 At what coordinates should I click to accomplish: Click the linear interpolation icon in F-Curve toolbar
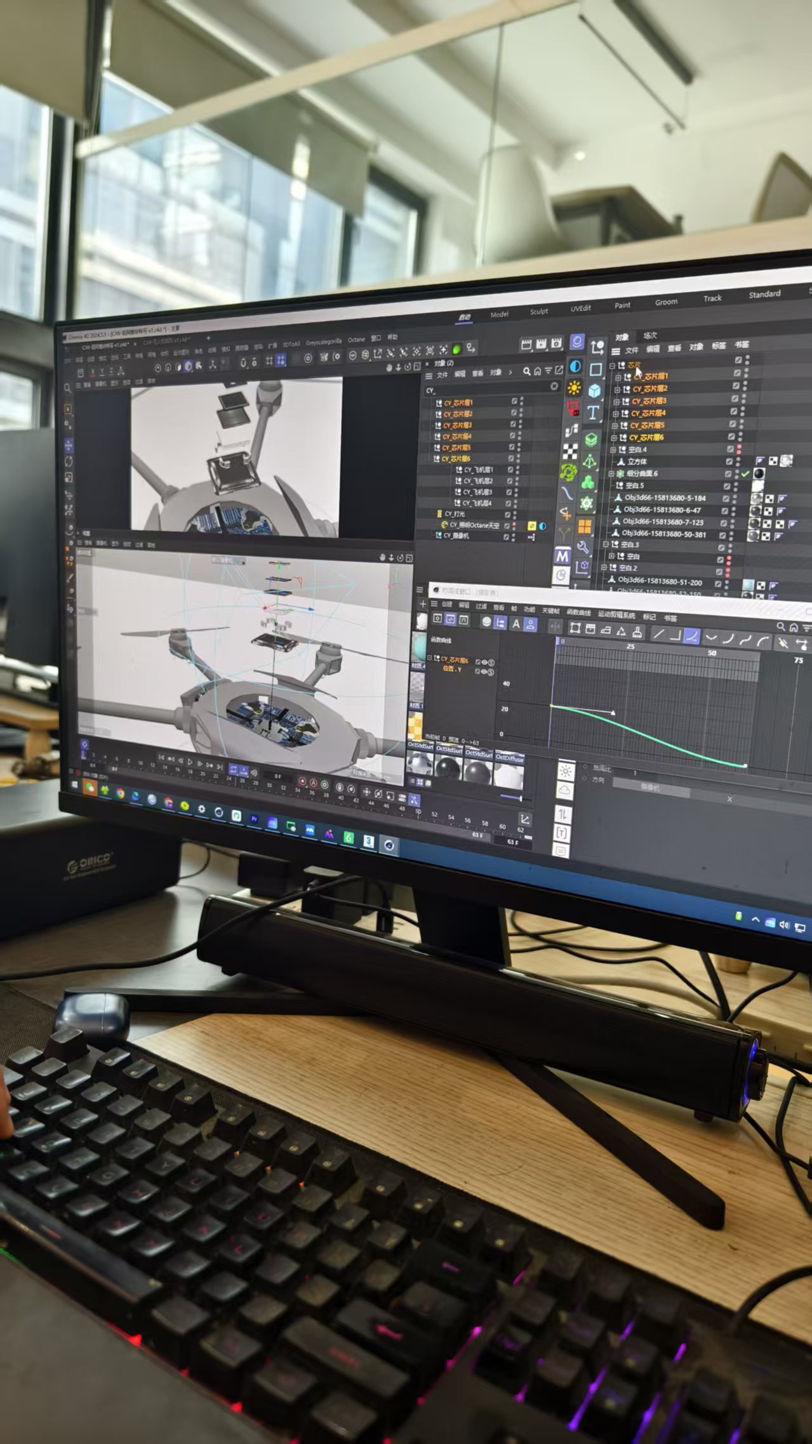(658, 633)
